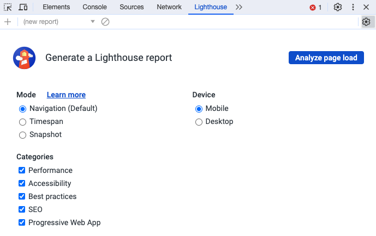This screenshot has width=376, height=236.
Task: Open the Learn more link
Action: [x=66, y=95]
